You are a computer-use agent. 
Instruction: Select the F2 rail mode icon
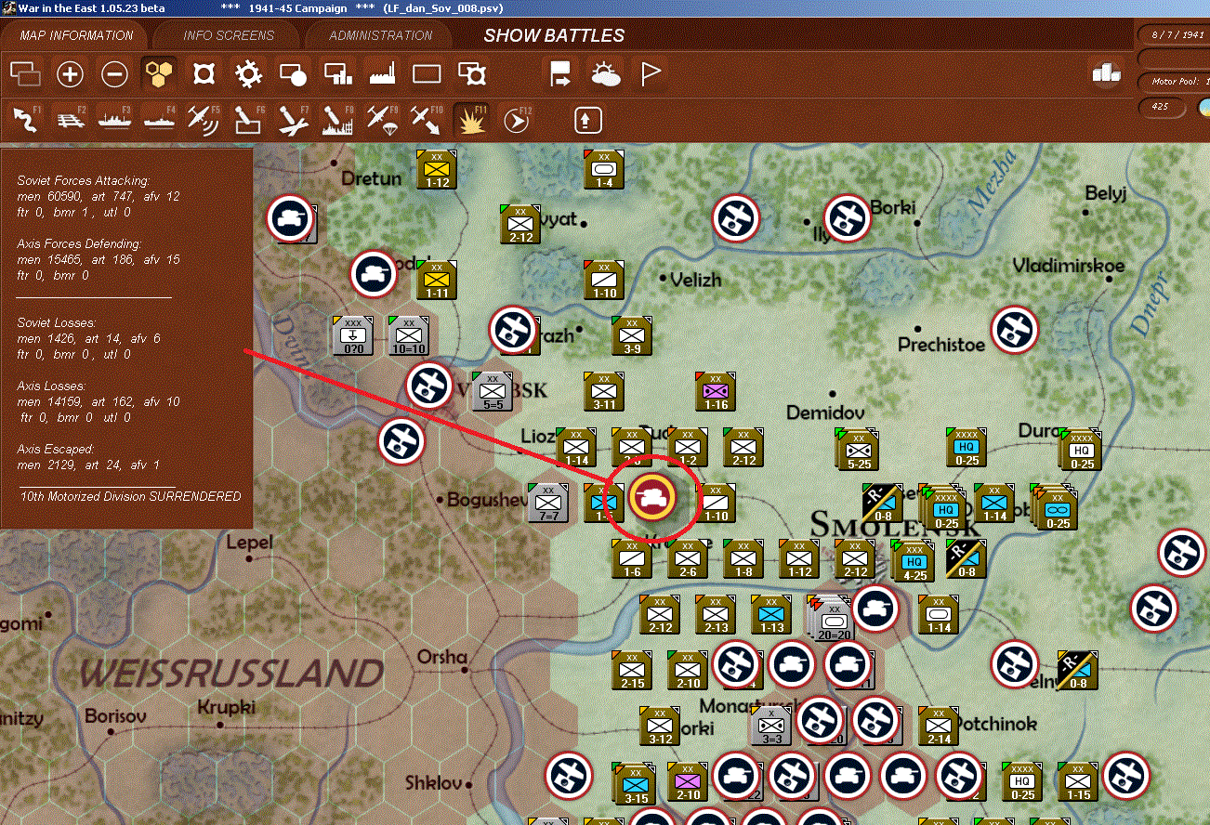pyautogui.click(x=71, y=120)
